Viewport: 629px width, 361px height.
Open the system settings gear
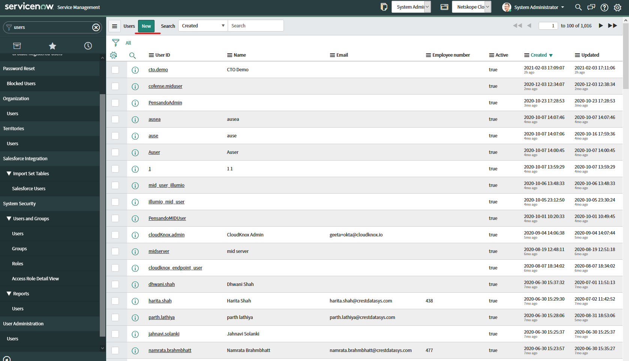[617, 8]
